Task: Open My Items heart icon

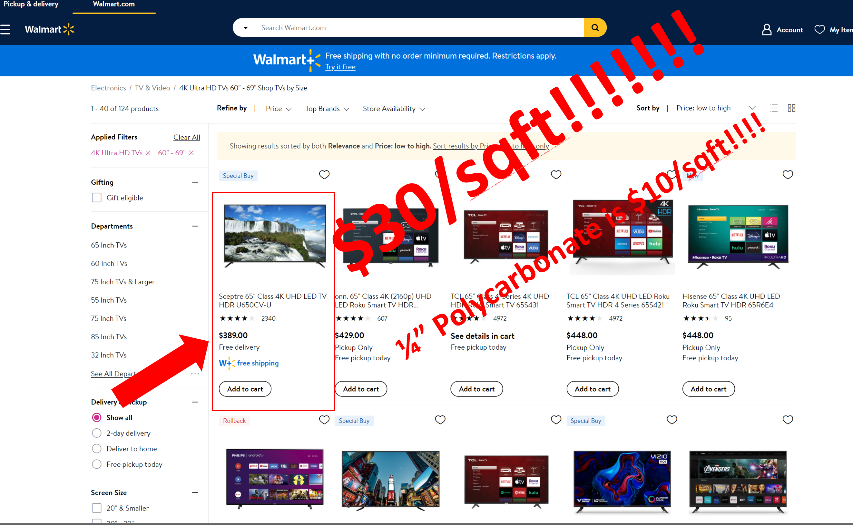Action: coord(820,30)
